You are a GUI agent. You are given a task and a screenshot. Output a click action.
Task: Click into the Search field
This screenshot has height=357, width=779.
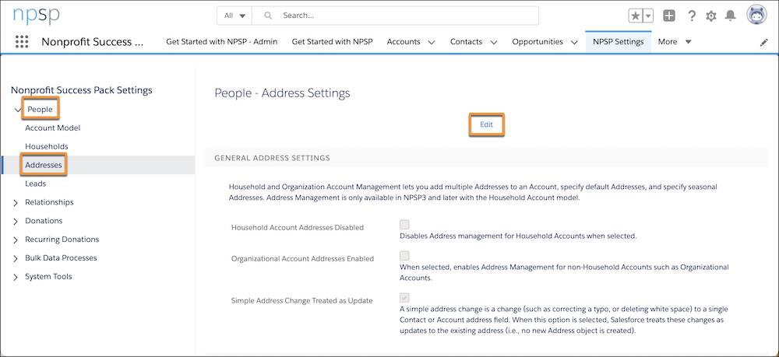(396, 16)
